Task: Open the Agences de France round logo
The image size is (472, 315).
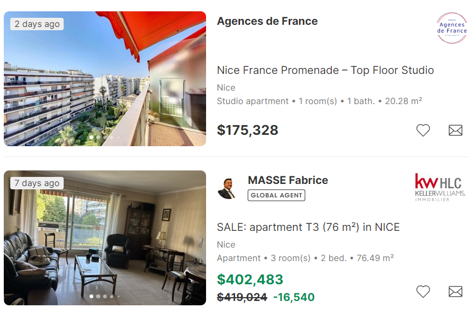Action: pyautogui.click(x=452, y=28)
